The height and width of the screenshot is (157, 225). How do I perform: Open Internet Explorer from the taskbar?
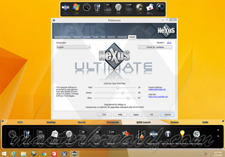pos(13,154)
